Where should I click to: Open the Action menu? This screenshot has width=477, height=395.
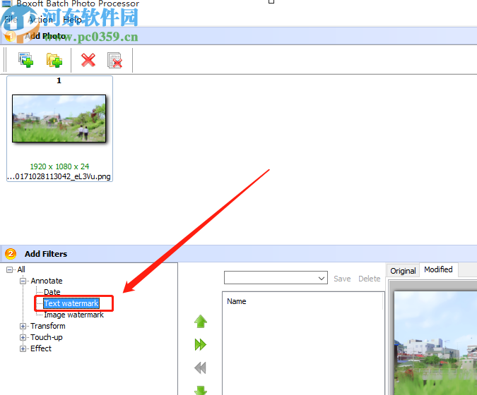pos(40,20)
